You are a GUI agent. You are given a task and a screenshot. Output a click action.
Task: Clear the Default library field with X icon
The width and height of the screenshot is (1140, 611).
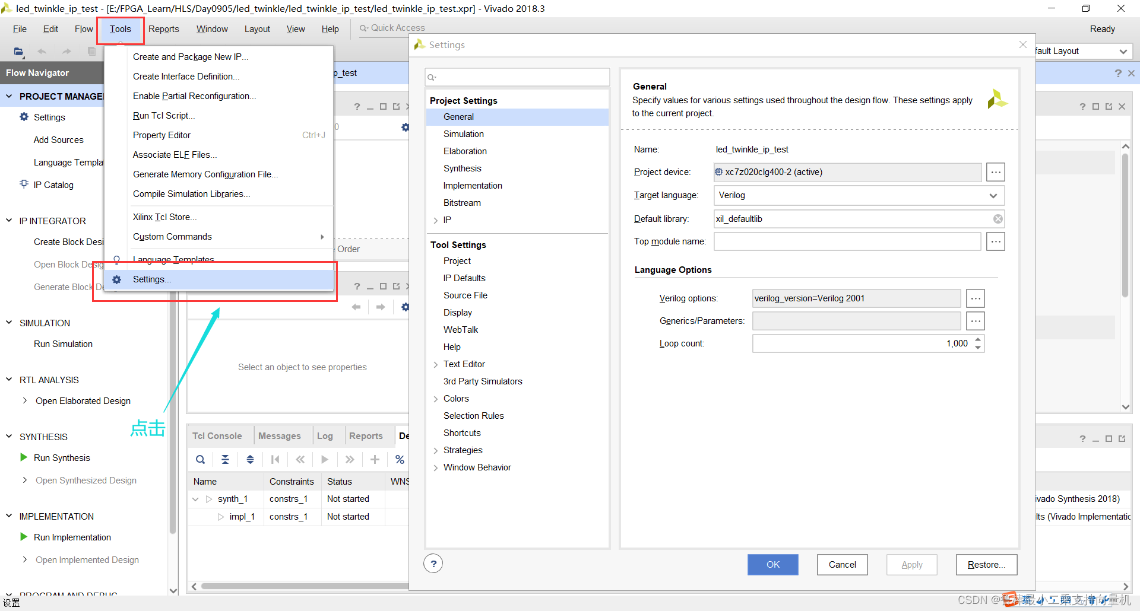coord(998,219)
